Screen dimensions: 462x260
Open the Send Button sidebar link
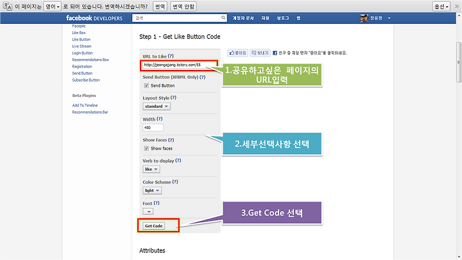[82, 73]
